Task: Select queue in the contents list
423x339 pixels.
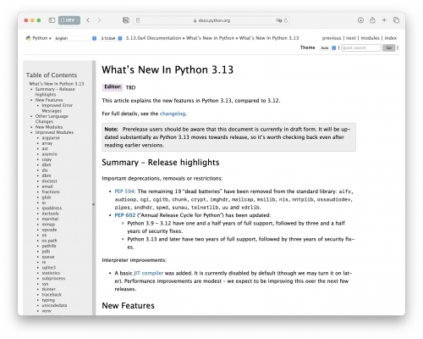Action: point(48,257)
